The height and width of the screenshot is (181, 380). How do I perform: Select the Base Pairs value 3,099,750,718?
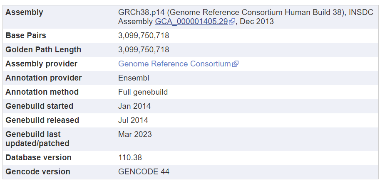144,36
